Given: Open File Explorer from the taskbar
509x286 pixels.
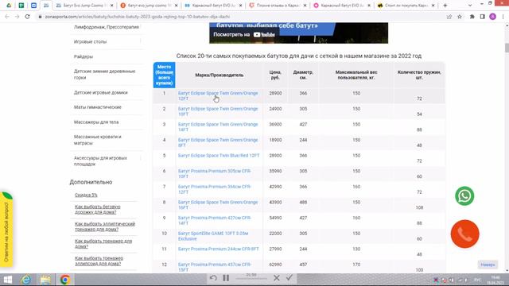Looking at the screenshot, I should (x=45, y=280).
